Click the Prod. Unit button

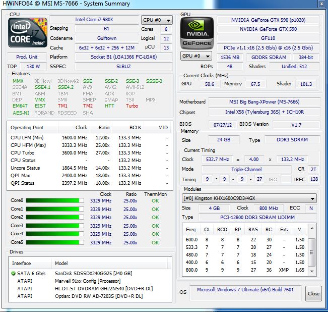point(27,57)
